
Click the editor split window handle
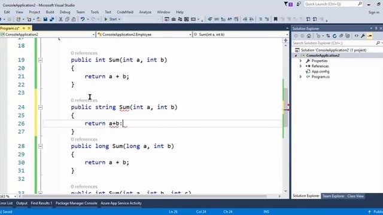(285, 40)
